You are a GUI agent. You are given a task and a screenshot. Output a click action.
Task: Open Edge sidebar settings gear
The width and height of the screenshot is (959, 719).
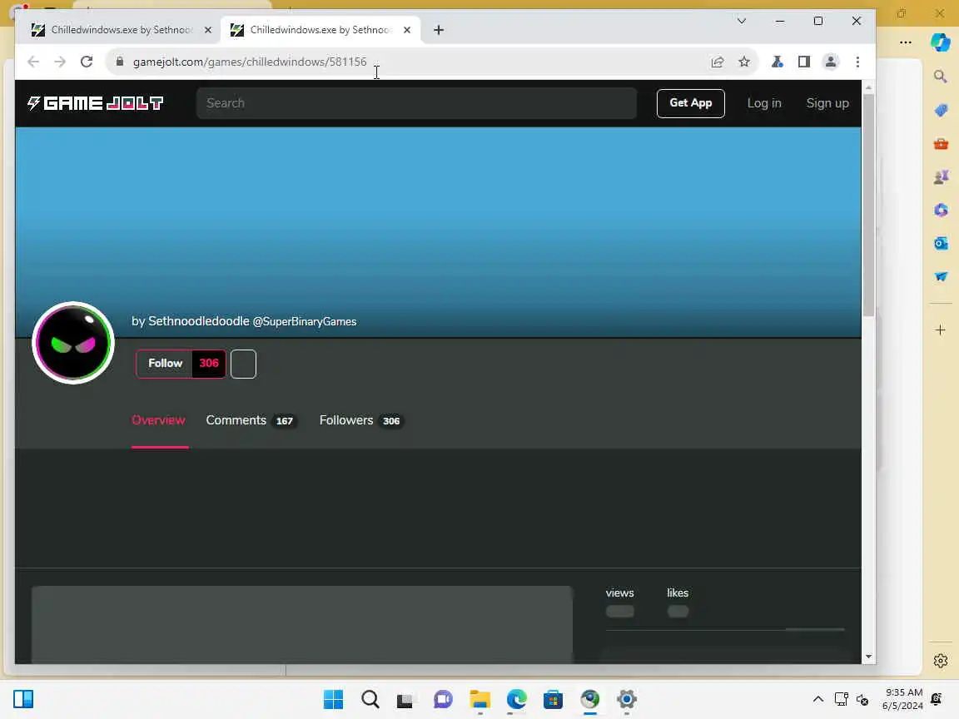coord(941,661)
